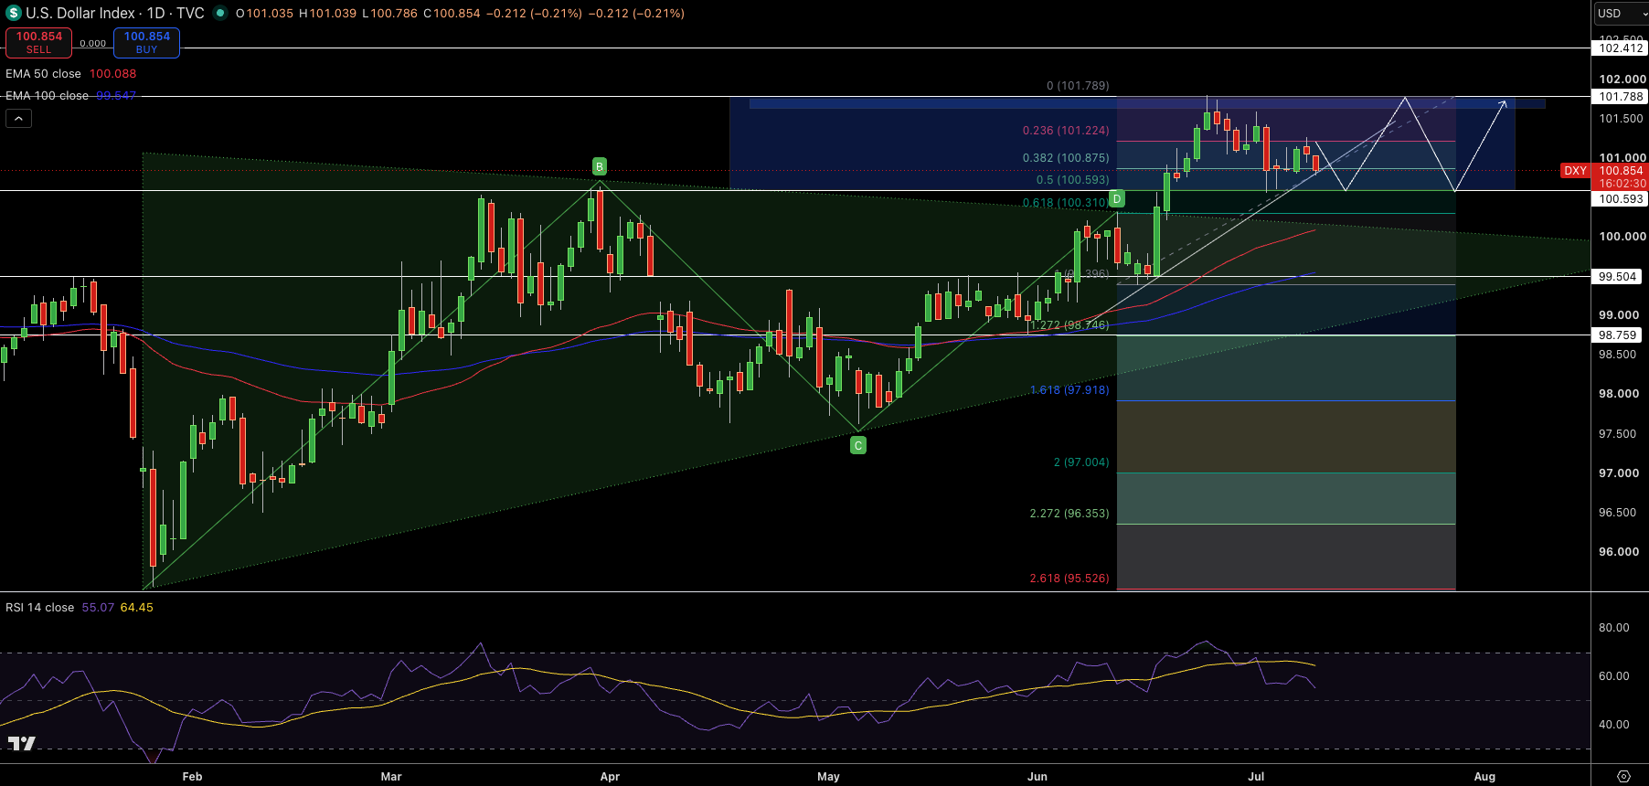This screenshot has width=1649, height=786.
Task: Click the 99.504 price level label
Action: point(1618,277)
